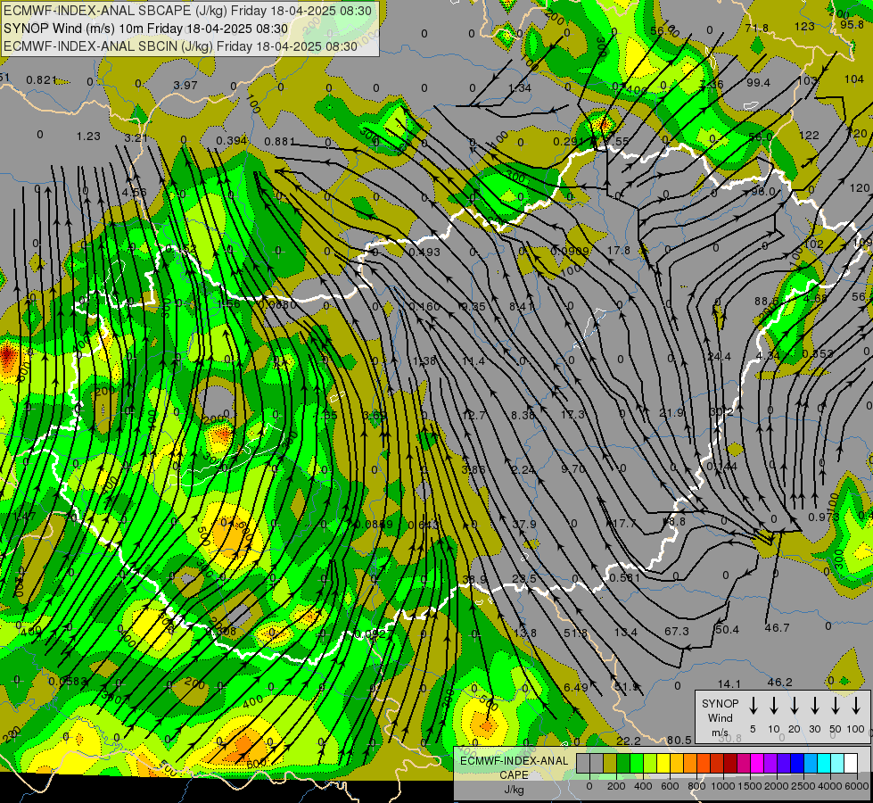Screen dimensions: 873x803
Task: Click the SYNOP Wind 10m title line
Action: 146,29
